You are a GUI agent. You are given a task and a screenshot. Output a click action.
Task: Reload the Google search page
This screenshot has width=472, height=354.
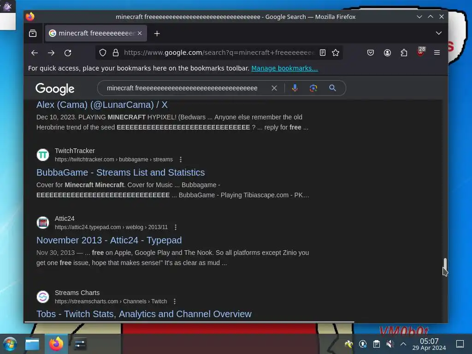(68, 53)
